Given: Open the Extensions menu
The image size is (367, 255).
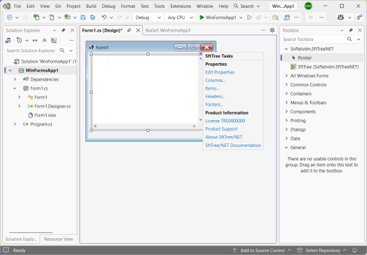Looking at the screenshot, I should (181, 6).
